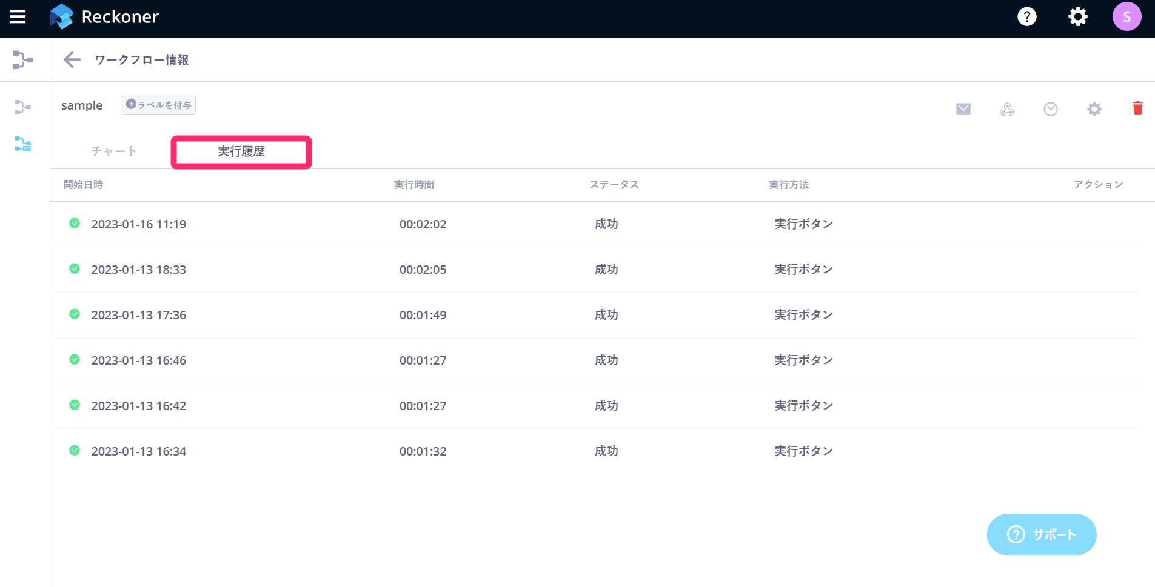Open the webhook settings icon
1155x587 pixels.
click(1006, 109)
